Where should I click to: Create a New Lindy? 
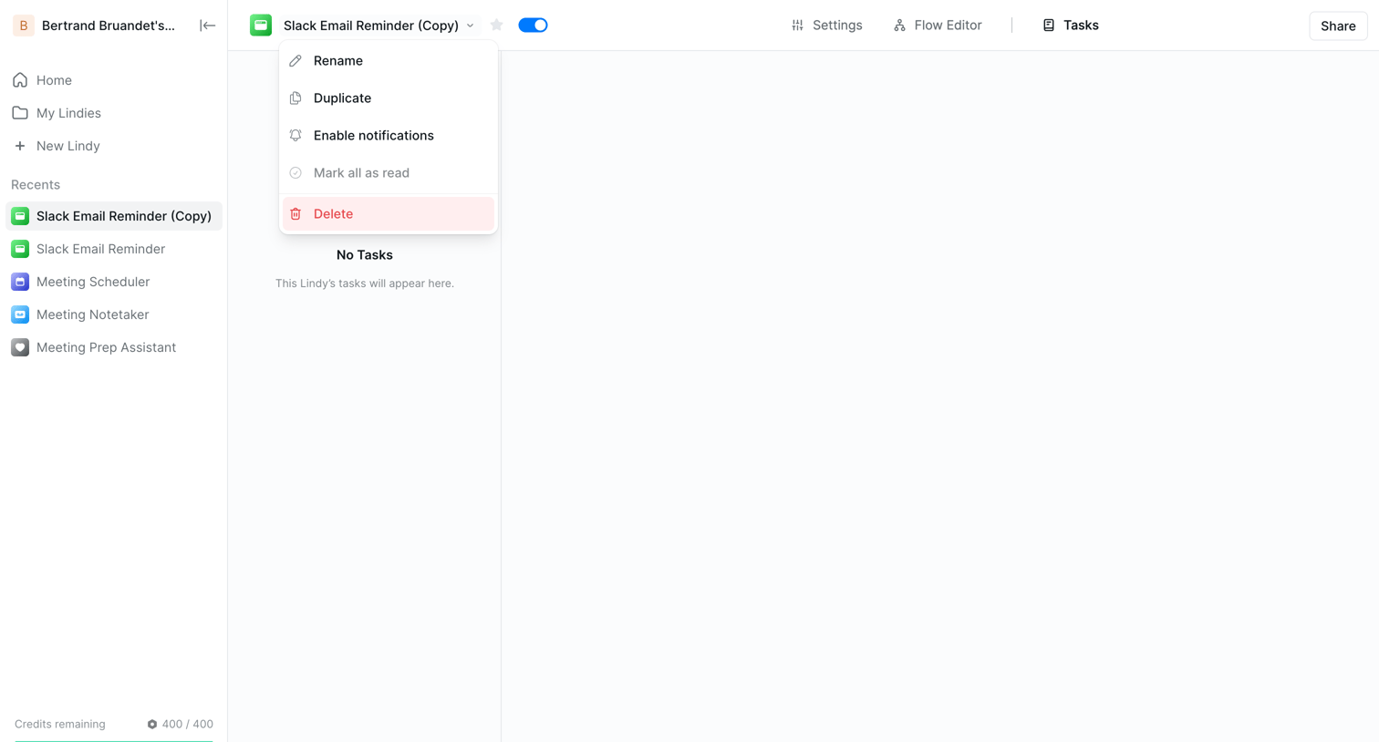click(x=114, y=146)
